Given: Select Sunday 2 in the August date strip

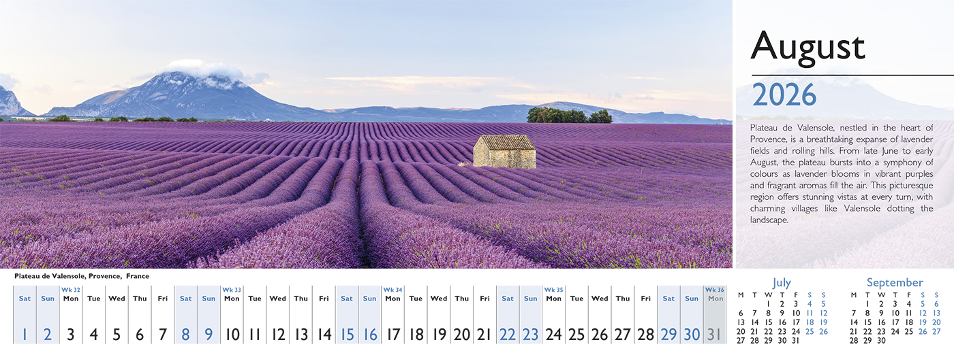Looking at the screenshot, I should 48,314.
